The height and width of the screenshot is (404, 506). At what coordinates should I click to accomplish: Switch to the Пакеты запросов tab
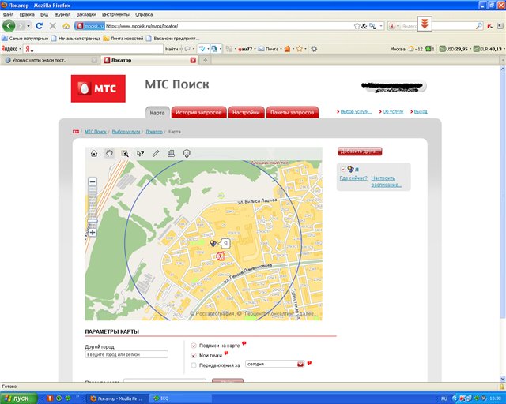tap(292, 113)
